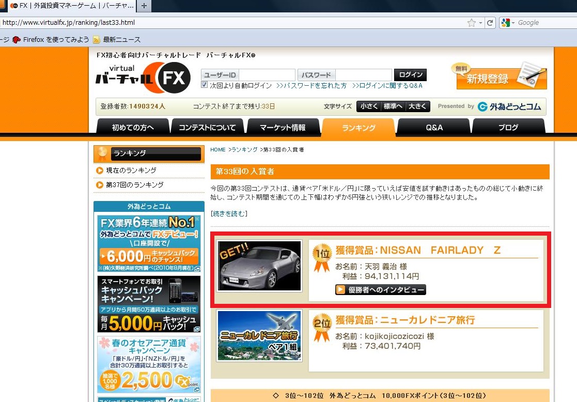Reload the page with the refresh icon
This screenshot has height=402, width=577.
[490, 23]
